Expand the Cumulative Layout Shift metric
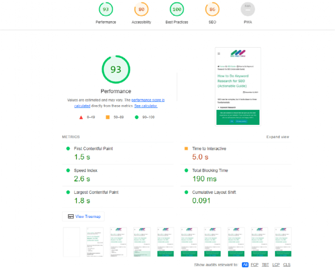335x268 pixels. click(x=236, y=197)
